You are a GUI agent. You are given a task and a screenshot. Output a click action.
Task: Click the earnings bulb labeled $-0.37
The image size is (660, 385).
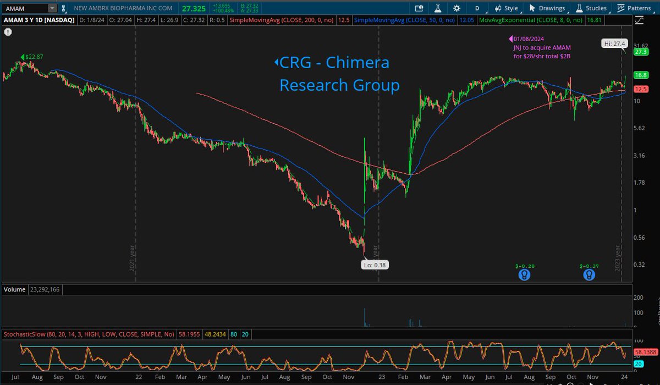click(588, 274)
